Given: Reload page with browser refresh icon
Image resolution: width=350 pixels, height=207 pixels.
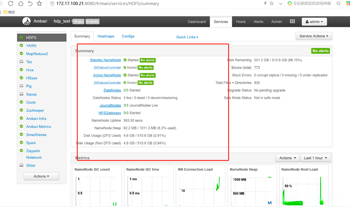Looking at the screenshot, I should (11, 3).
